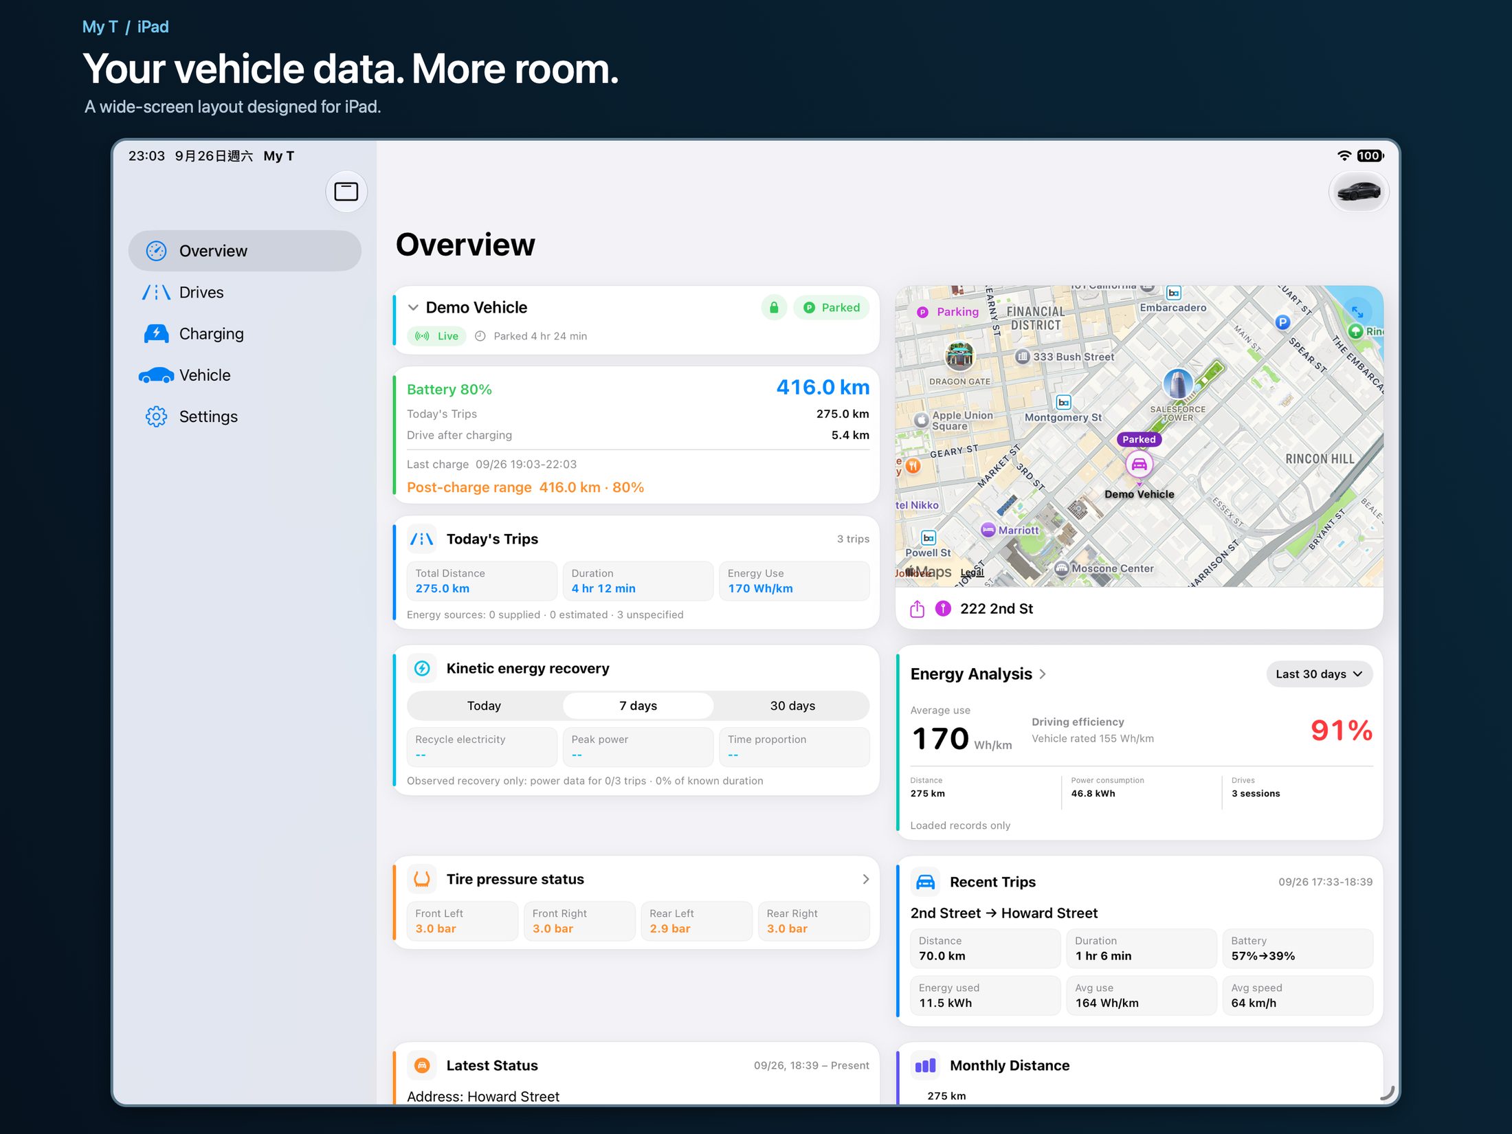Click the Legal link on the map
The width and height of the screenshot is (1512, 1134).
(972, 572)
